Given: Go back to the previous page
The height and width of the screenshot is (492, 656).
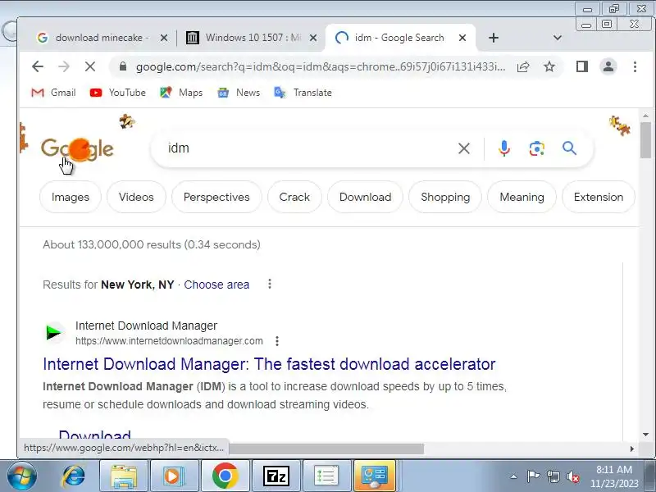Looking at the screenshot, I should pyautogui.click(x=38, y=66).
